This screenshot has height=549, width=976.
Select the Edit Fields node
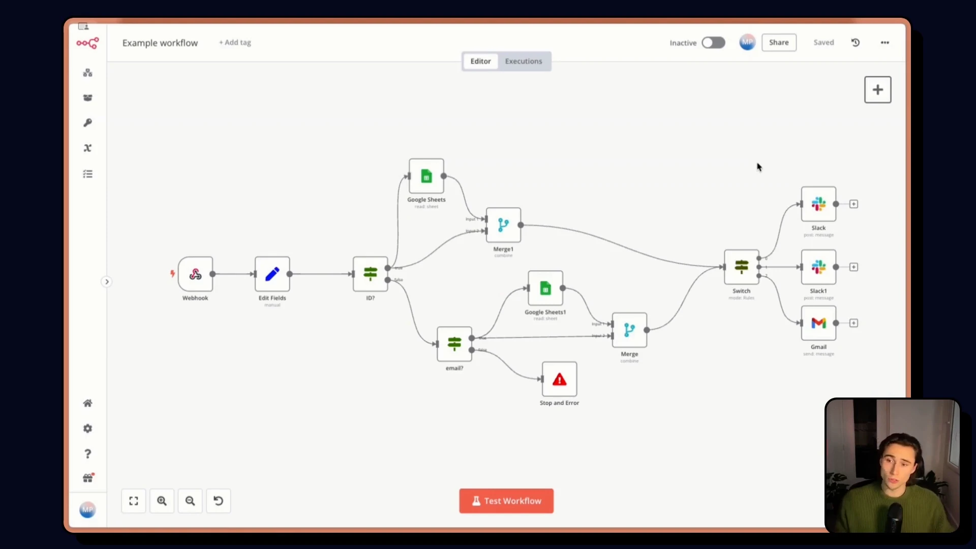(x=272, y=274)
